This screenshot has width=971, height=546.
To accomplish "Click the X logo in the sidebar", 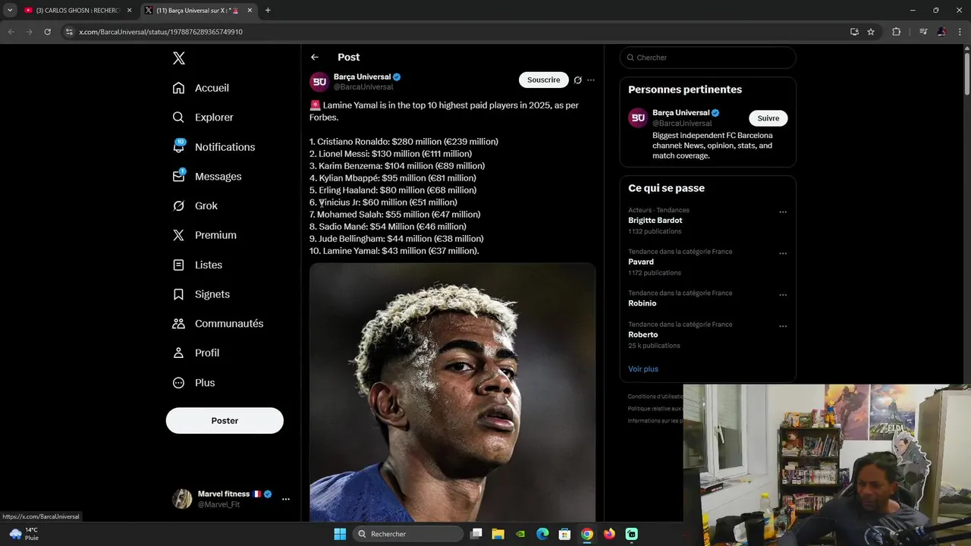I will coord(179,58).
